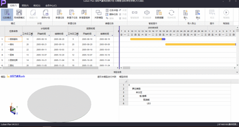Open the actual 开始时间 column filter arrow

point(95,35)
